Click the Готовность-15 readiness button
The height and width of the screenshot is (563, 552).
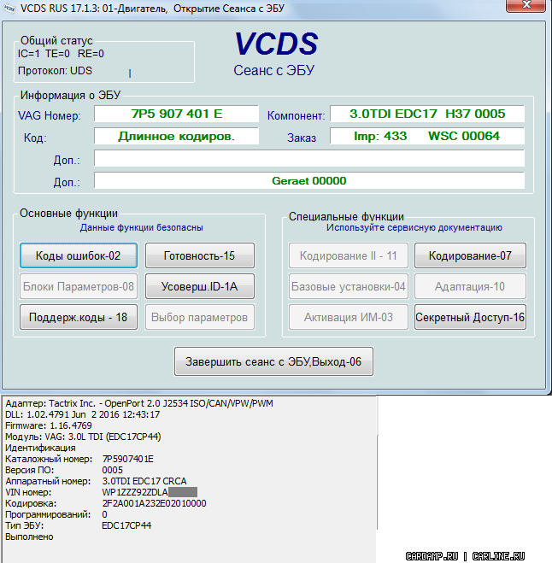pyautogui.click(x=200, y=255)
